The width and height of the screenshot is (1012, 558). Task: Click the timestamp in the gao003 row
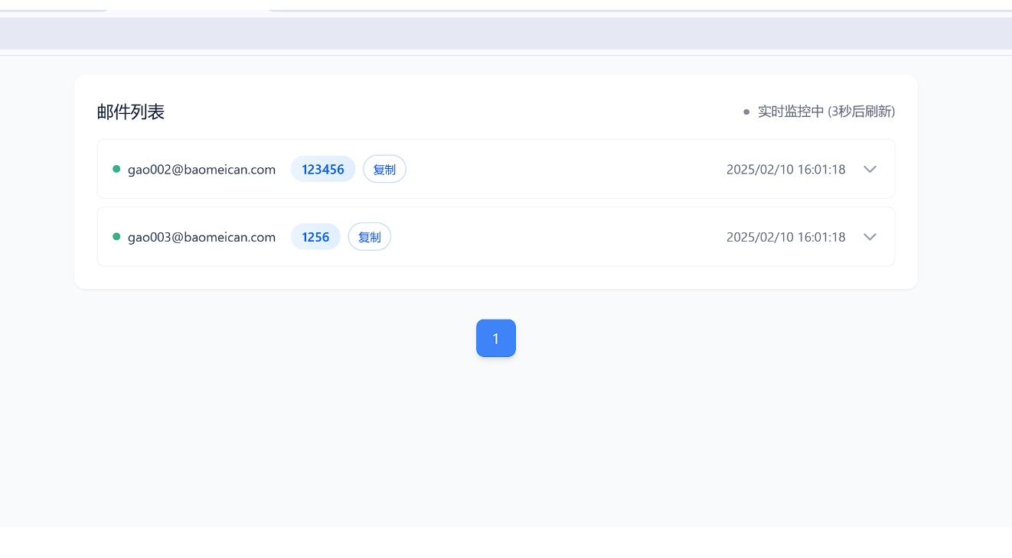(785, 237)
